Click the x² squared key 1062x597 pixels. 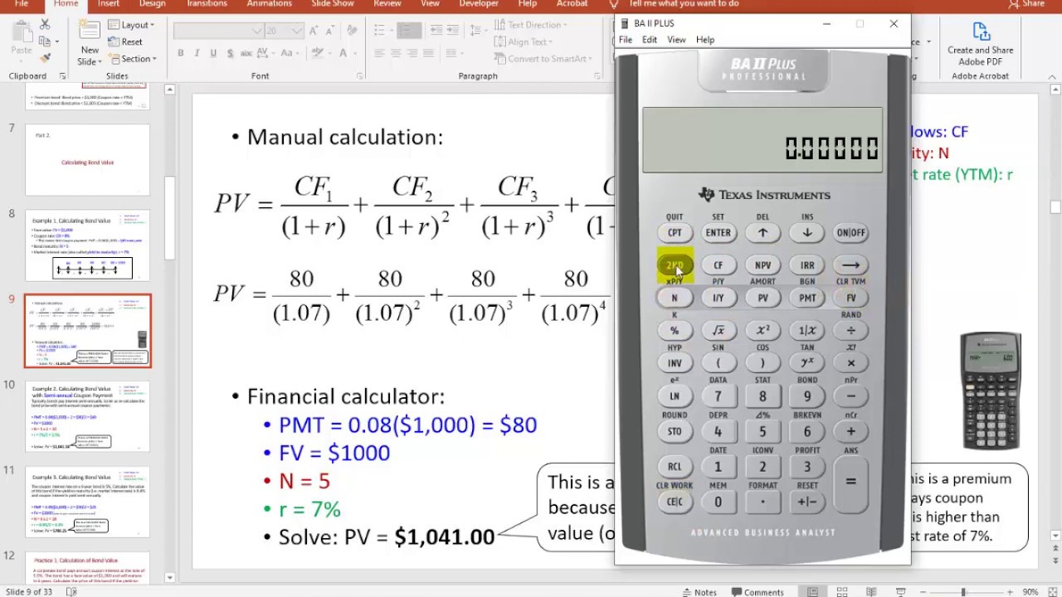[762, 330]
